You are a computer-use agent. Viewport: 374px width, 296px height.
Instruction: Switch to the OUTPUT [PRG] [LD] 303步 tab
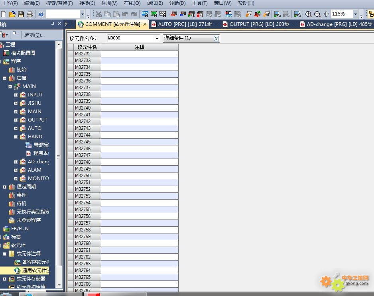256,24
